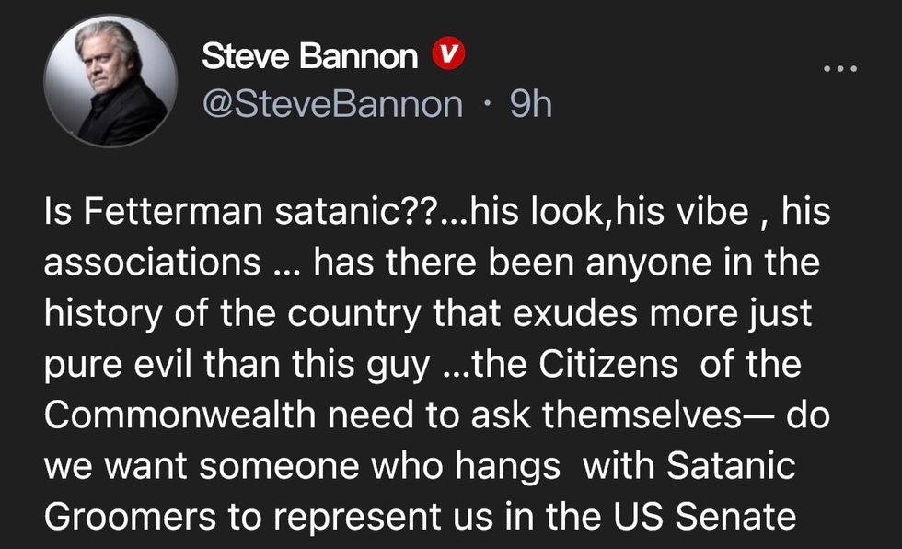Viewport: 902px width, 549px height.
Task: Click the word "associations" in the post
Action: click(153, 262)
